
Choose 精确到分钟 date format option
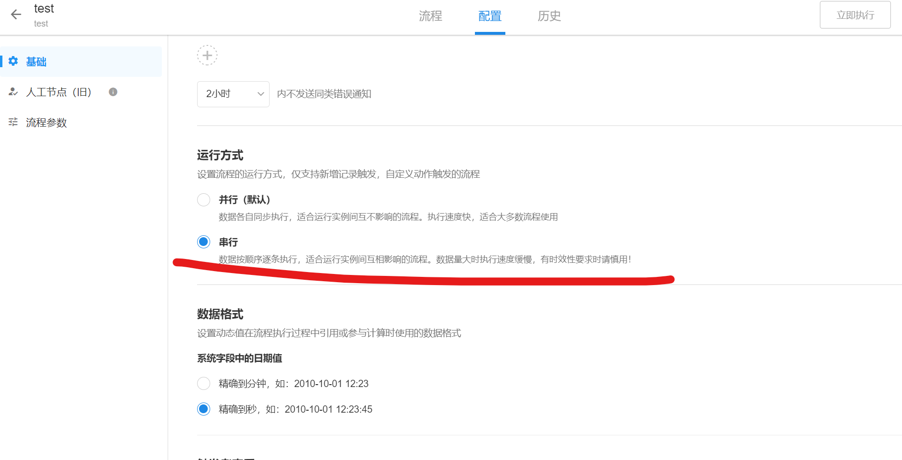[204, 384]
